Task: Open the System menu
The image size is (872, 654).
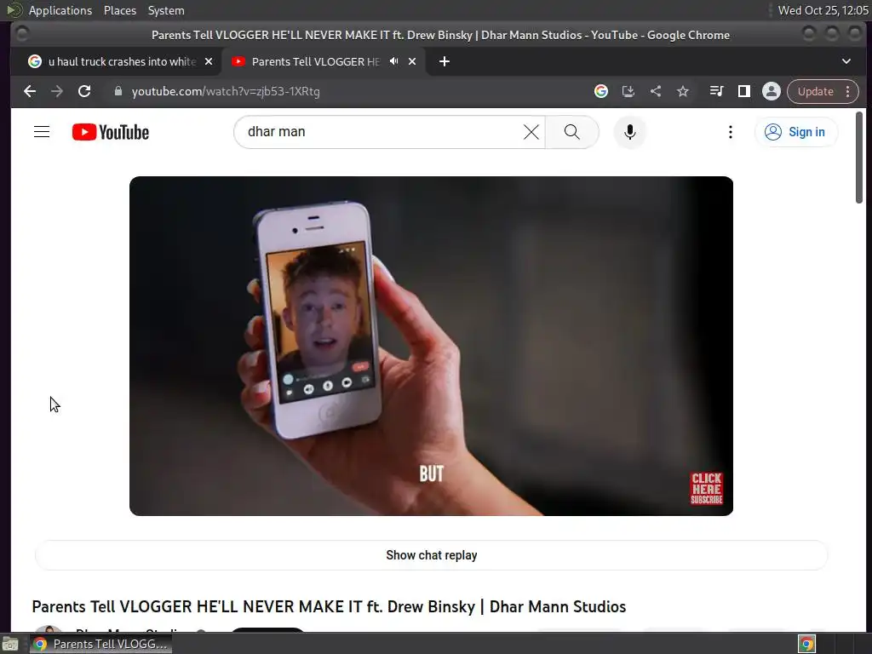Action: tap(166, 10)
